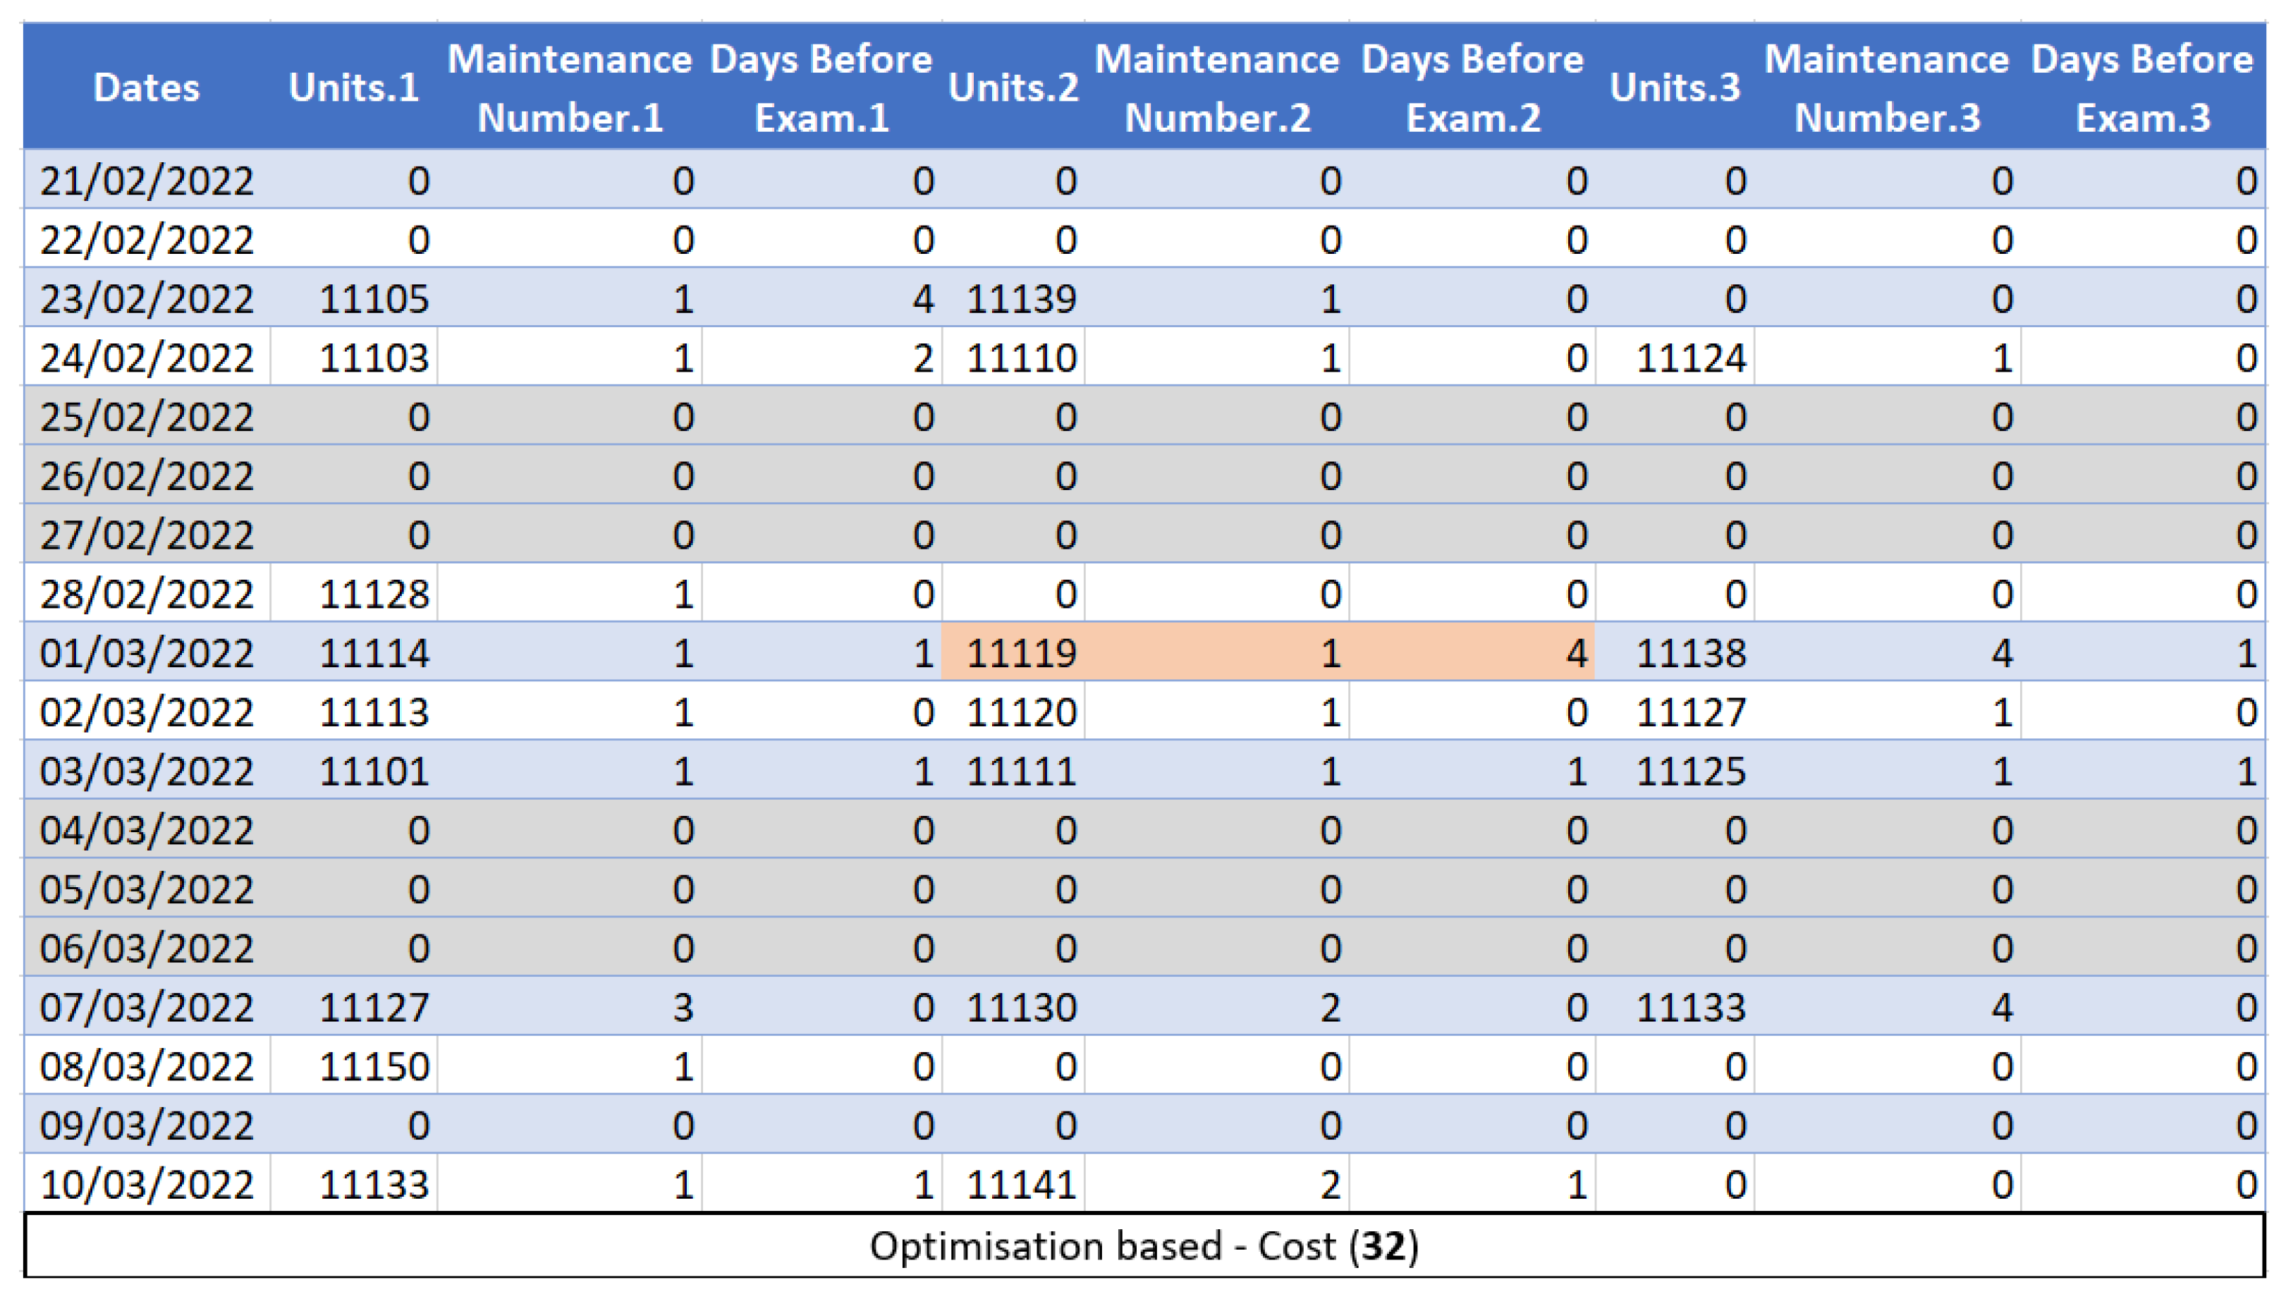This screenshot has width=2286, height=1299.
Task: Select the unit cell 11150
Action: 374,1066
